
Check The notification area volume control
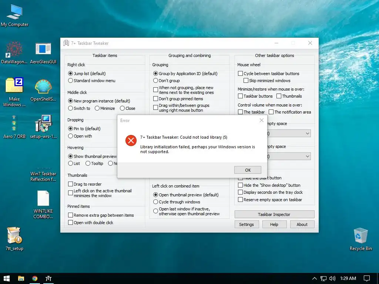click(290, 112)
